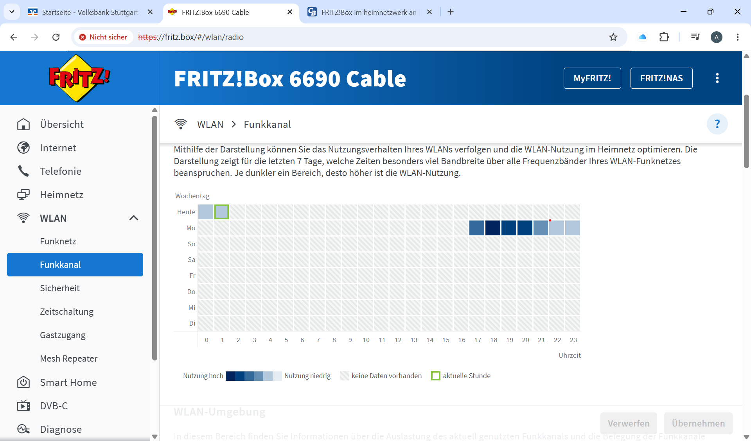Click the WLAN breadcrumb link
751x441 pixels.
[x=210, y=124]
